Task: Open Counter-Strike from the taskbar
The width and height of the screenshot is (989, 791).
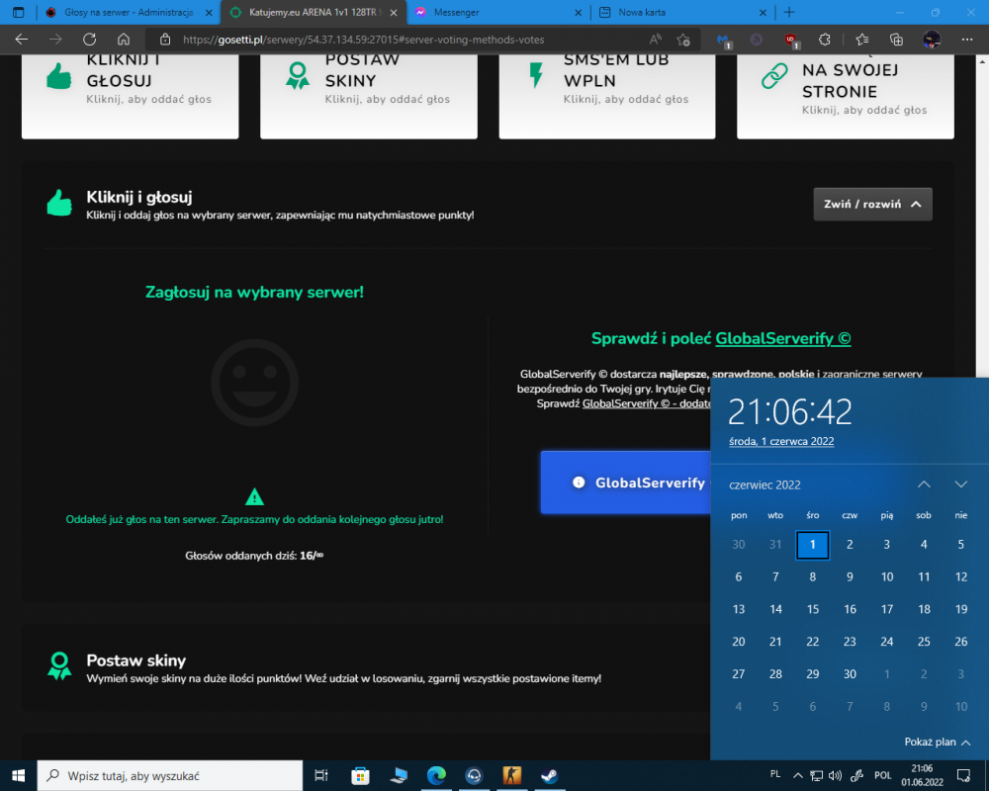Action: pos(511,775)
